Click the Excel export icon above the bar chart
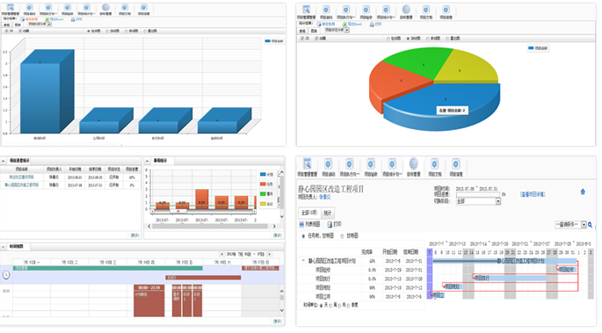Viewport: 602px width, 333px height. click(47, 19)
